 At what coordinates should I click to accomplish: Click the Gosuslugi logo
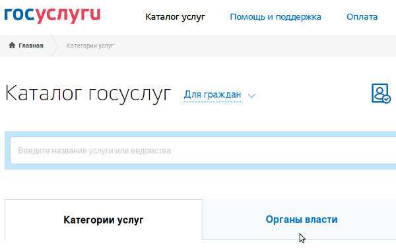[52, 15]
